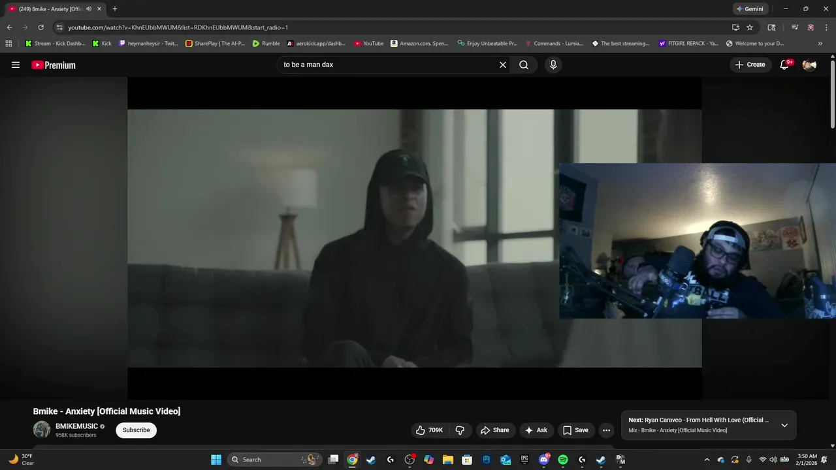This screenshot has width=836, height=470.
Task: Open SharePlay bookmark
Action: 215,44
